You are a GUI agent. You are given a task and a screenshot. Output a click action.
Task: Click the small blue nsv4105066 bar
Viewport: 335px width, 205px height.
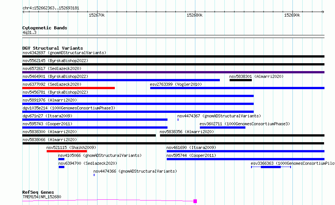pyautogui.click(x=61, y=159)
